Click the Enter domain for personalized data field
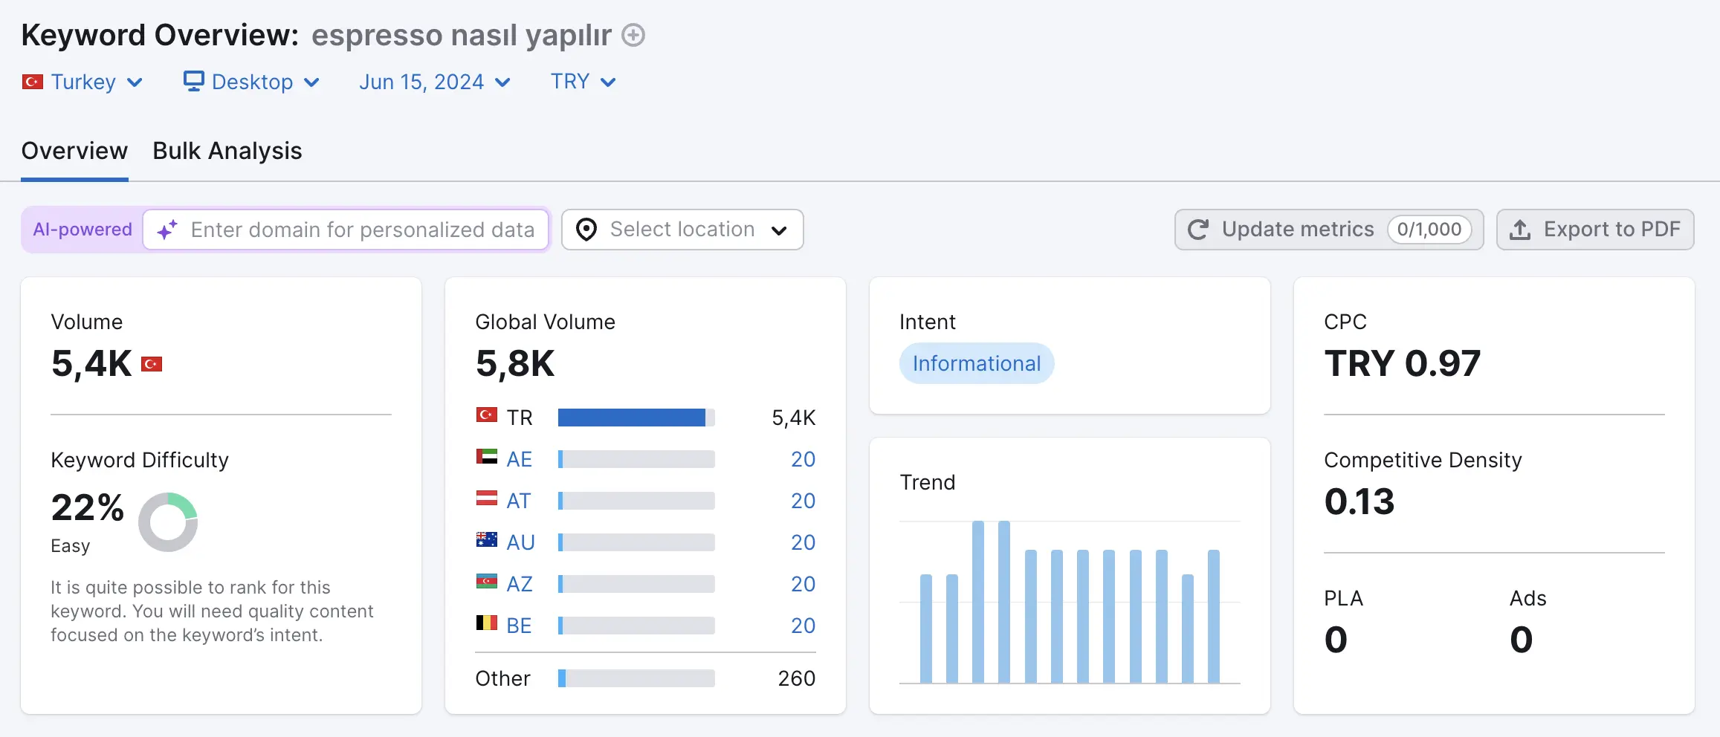This screenshot has width=1720, height=737. click(x=346, y=230)
